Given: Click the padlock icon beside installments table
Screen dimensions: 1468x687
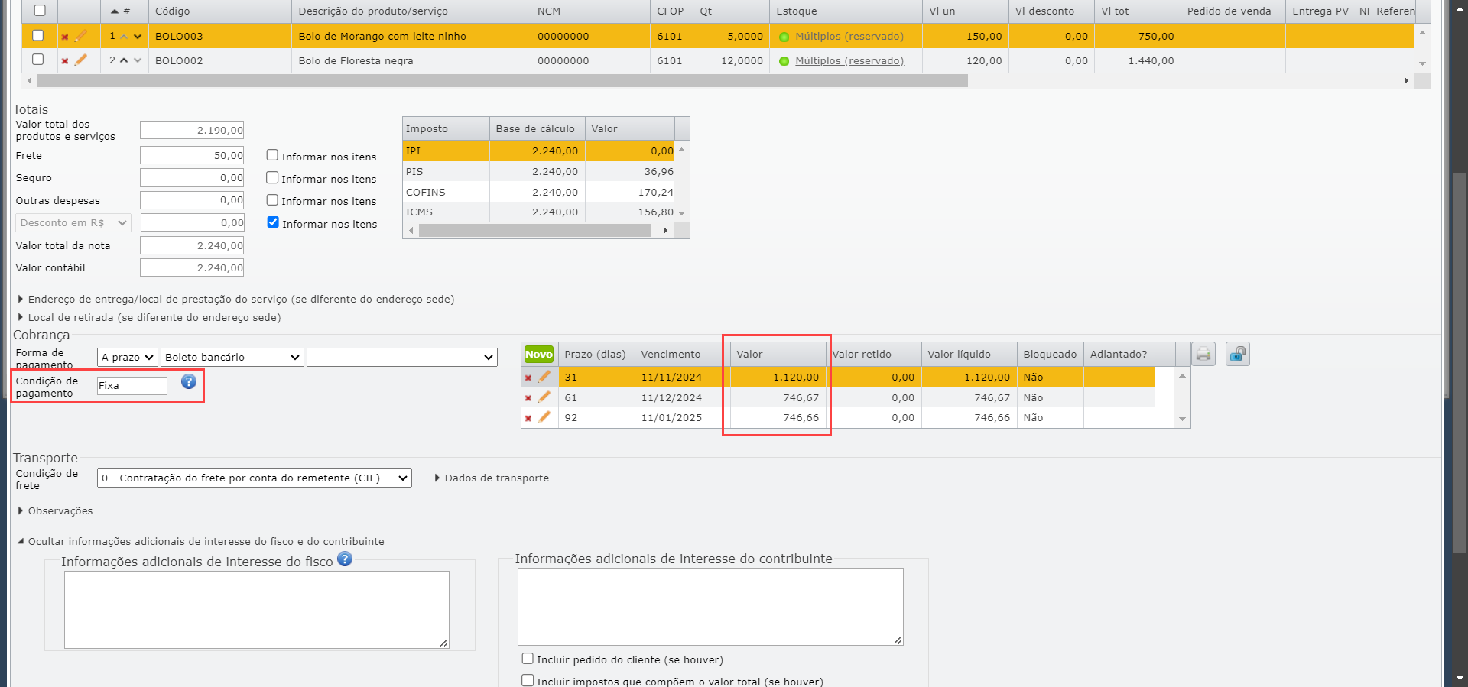Looking at the screenshot, I should point(1237,354).
